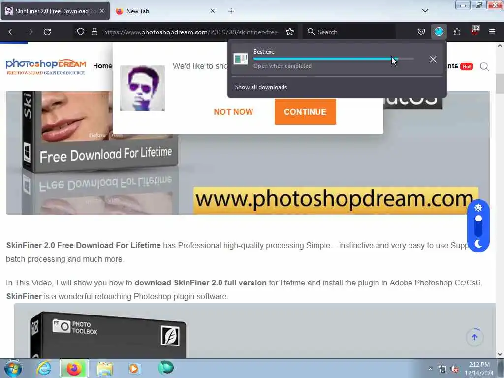This screenshot has height=378, width=504.
Task: Open the media player taskbar icon
Action: coord(134,368)
